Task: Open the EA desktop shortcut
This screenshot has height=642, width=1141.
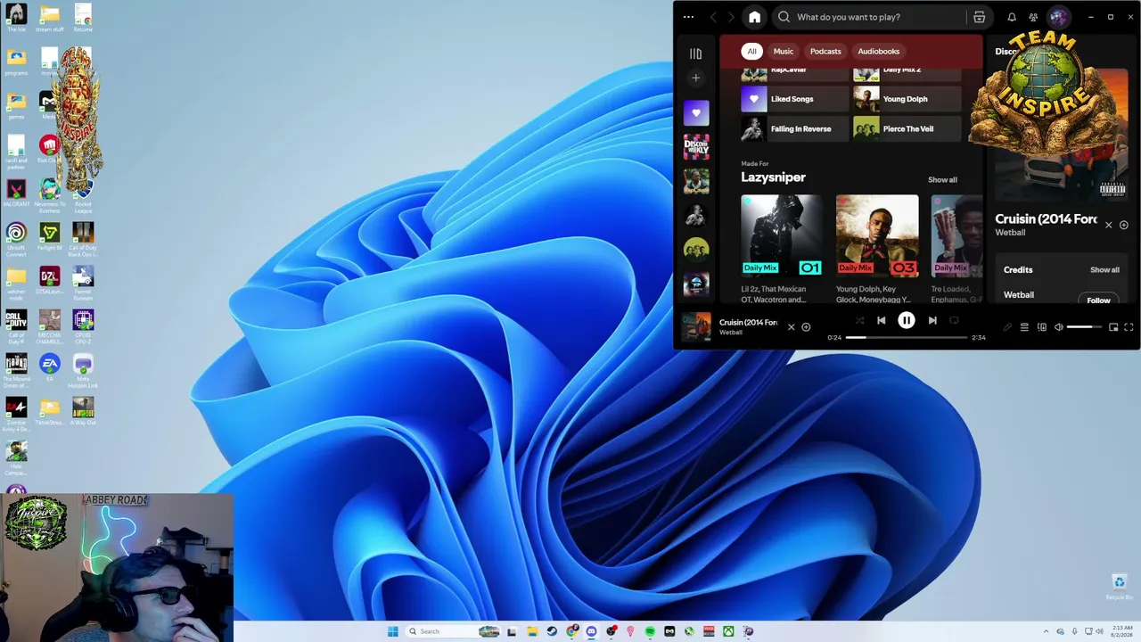Action: pos(50,367)
